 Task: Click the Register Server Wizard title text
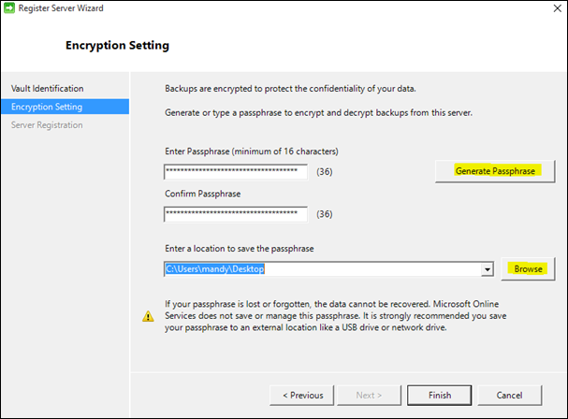click(x=65, y=8)
